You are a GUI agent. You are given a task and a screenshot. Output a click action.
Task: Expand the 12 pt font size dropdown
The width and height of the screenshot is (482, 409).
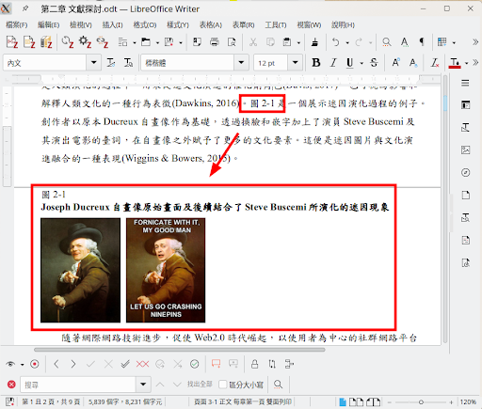[x=295, y=62]
